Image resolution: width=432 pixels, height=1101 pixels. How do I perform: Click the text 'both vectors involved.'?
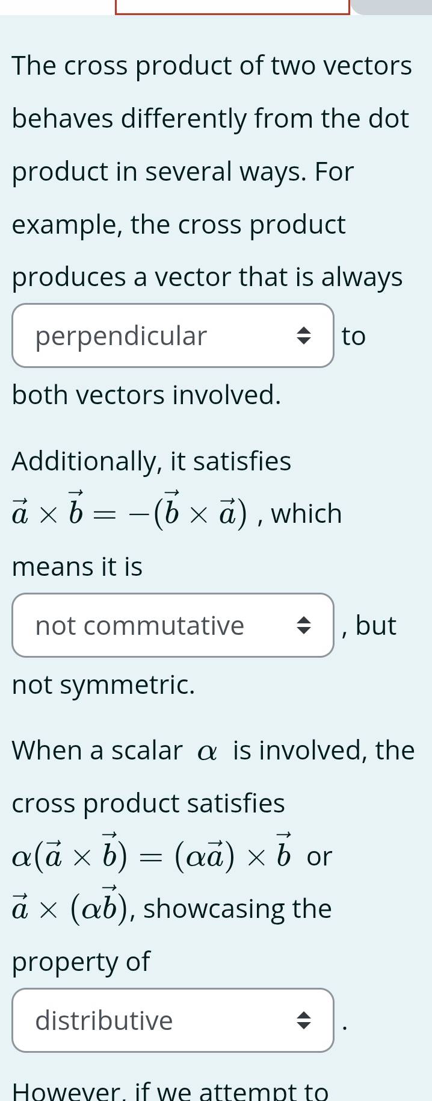point(147,395)
